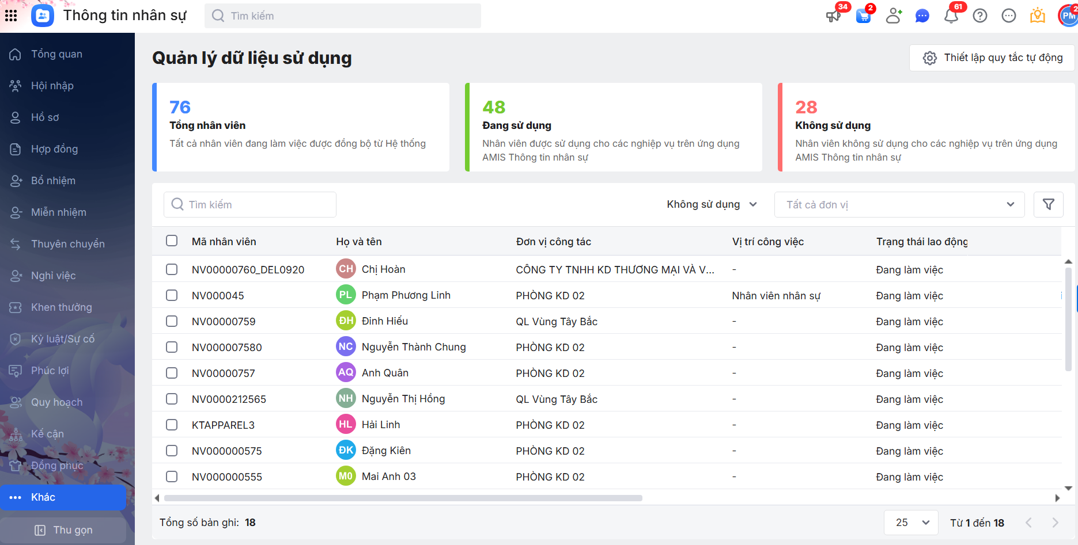Open the Tất cả đơn vị dropdown
Image resolution: width=1078 pixels, height=545 pixels.
[x=899, y=204]
